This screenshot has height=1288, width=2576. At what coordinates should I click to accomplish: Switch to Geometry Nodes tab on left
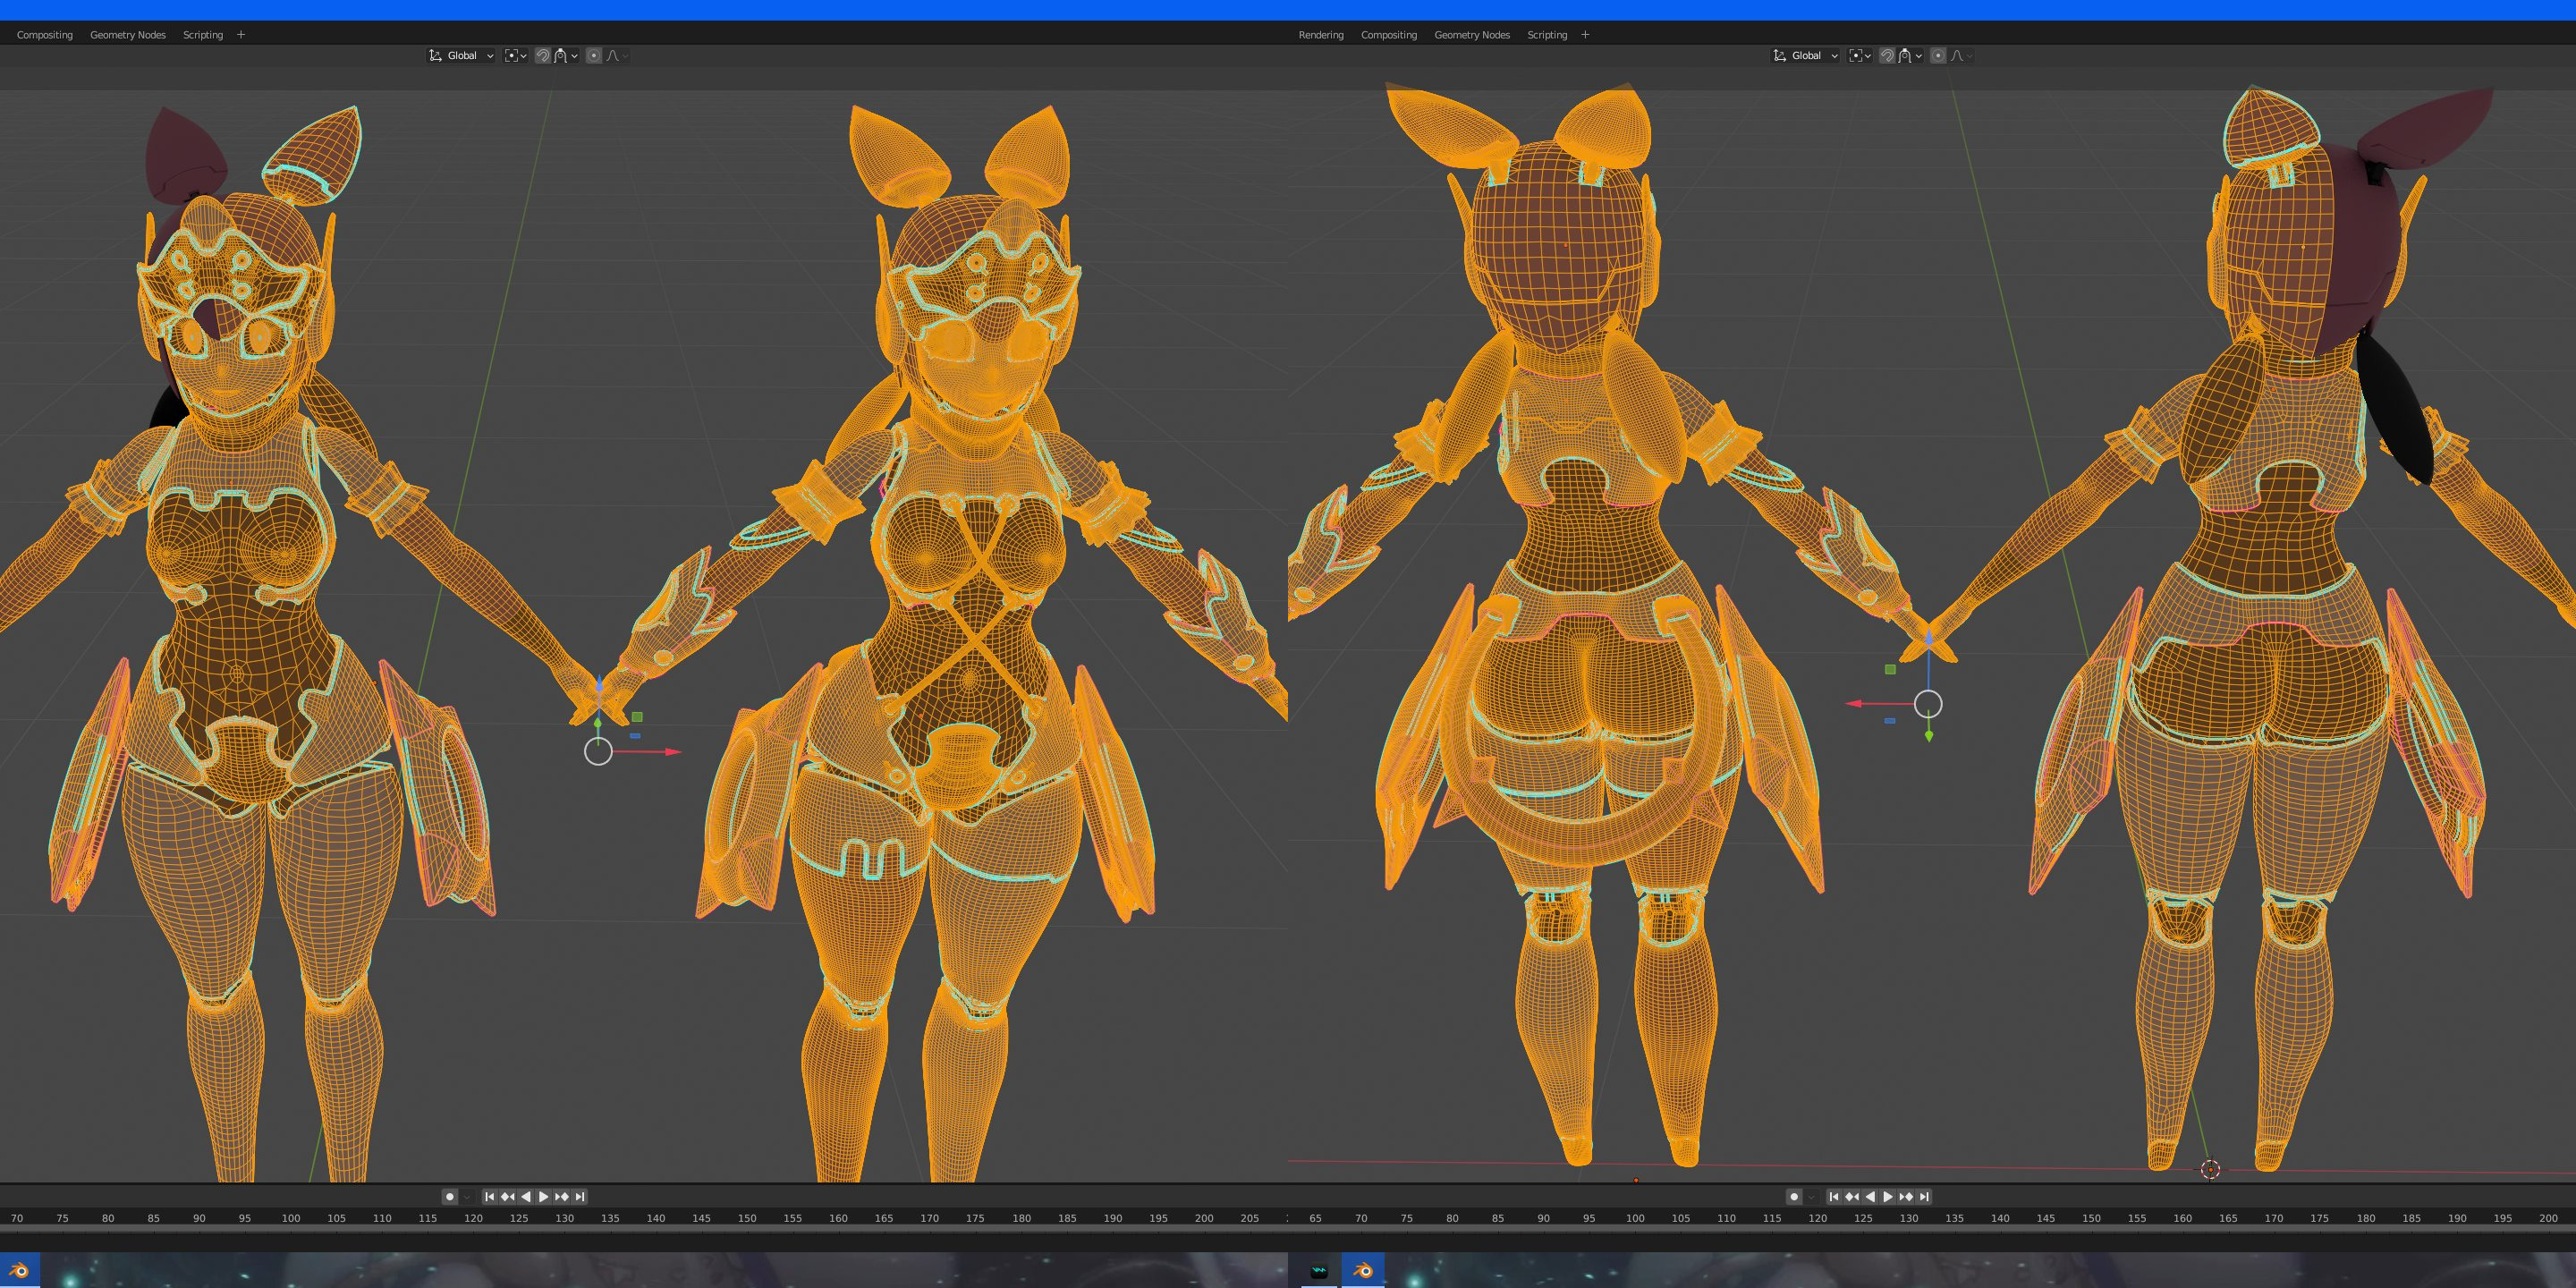pyautogui.click(x=128, y=35)
